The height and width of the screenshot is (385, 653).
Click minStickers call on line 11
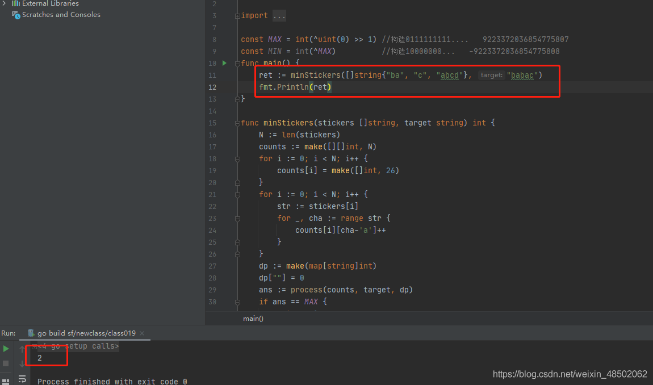pyautogui.click(x=315, y=76)
